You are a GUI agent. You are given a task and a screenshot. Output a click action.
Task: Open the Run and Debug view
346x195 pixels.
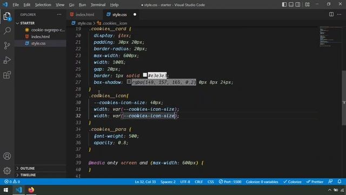[x=7, y=60]
